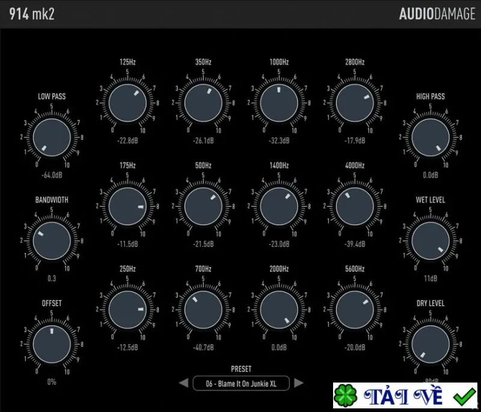Click the 1400Hz band knob
481x412 pixels.
point(279,206)
